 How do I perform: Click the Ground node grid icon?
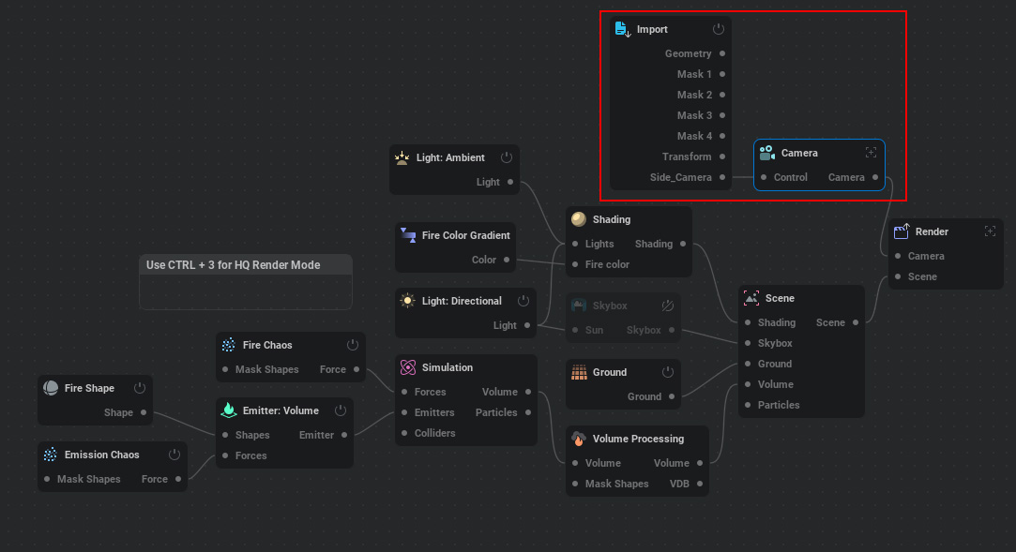[579, 372]
